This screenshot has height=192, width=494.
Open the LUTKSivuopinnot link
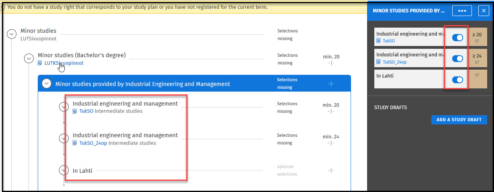pyautogui.click(x=64, y=63)
